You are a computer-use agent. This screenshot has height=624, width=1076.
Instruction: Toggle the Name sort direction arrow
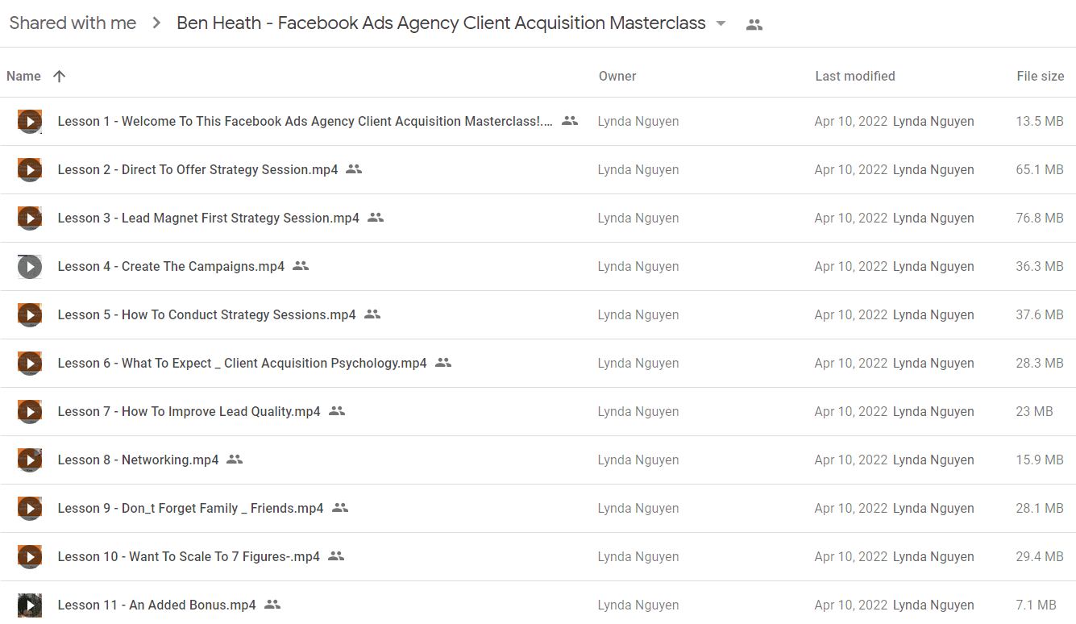59,76
